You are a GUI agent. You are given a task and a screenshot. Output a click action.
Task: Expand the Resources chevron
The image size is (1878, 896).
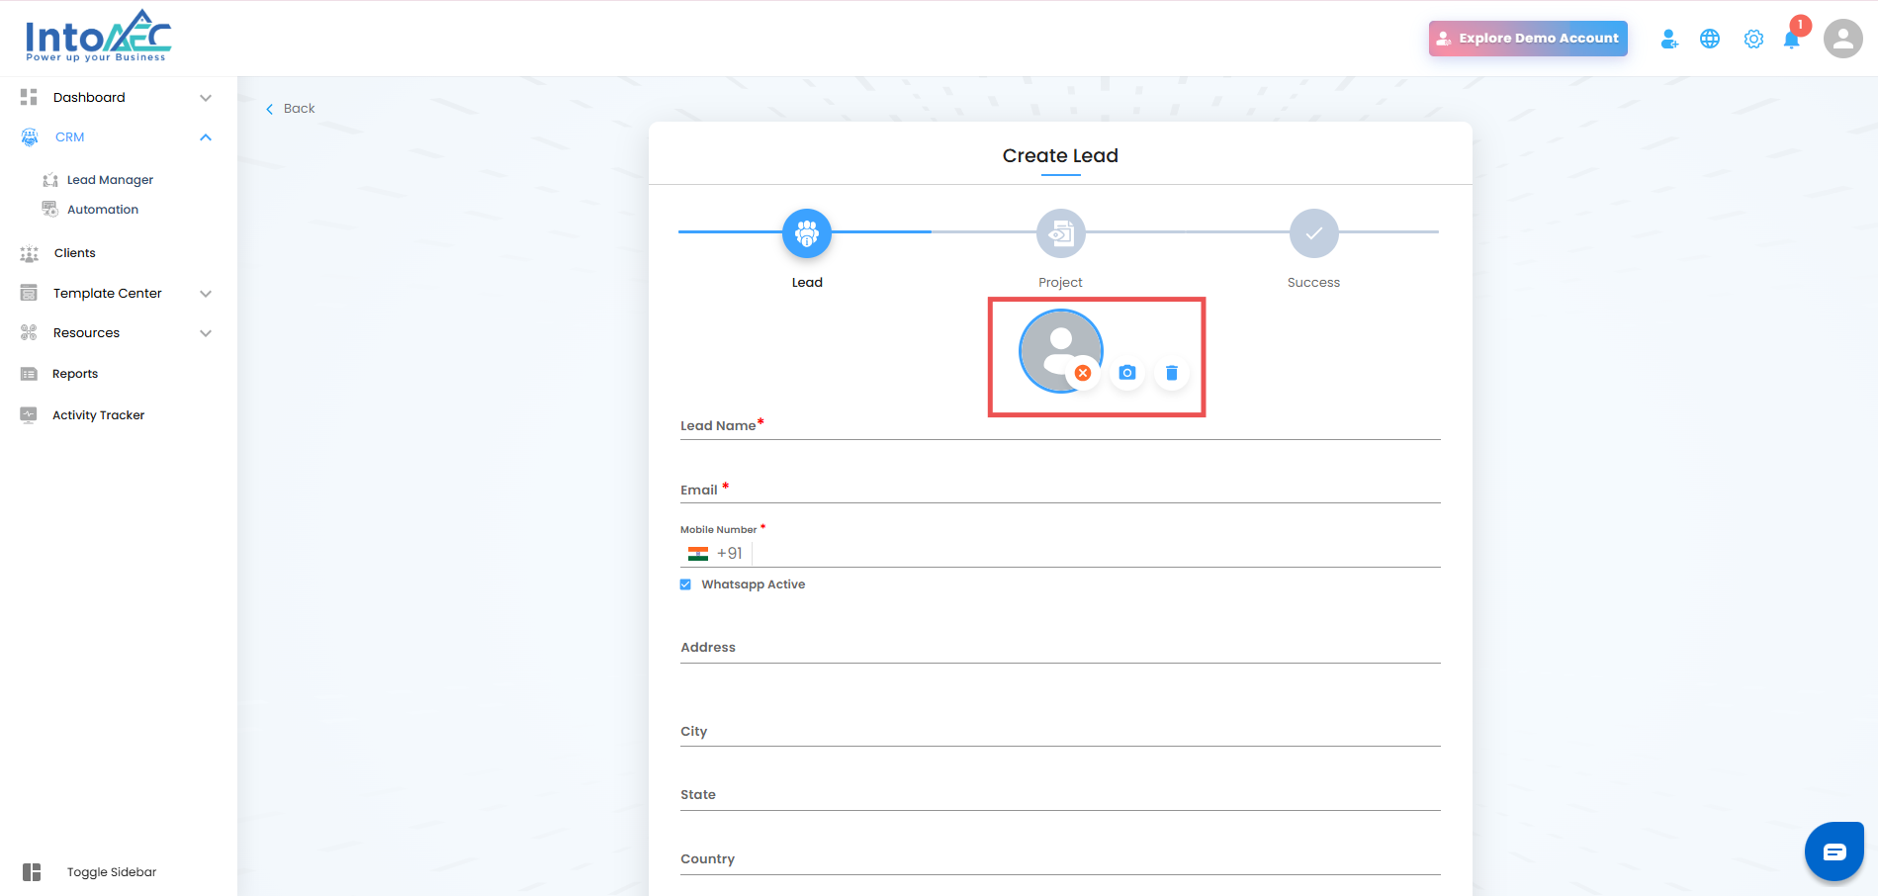(x=206, y=333)
